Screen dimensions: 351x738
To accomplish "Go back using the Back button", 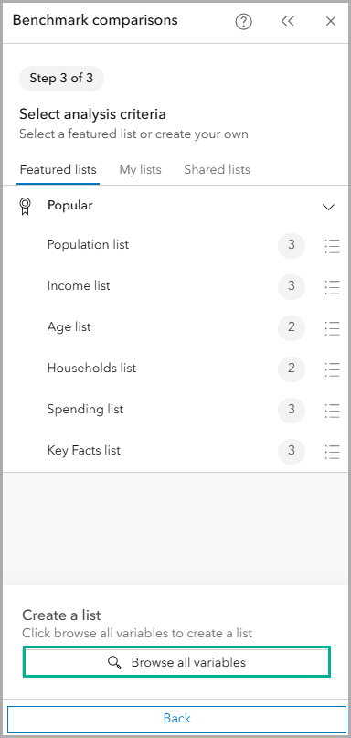I will tap(177, 718).
